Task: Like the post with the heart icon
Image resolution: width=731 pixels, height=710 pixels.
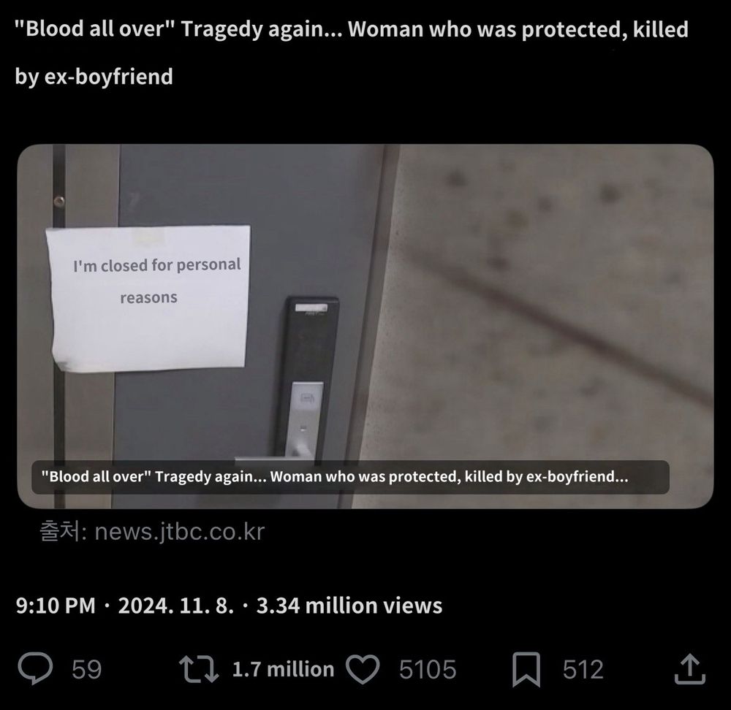Action: click(x=363, y=670)
